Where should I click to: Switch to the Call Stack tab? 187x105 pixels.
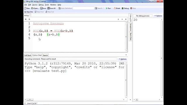pos(27,55)
